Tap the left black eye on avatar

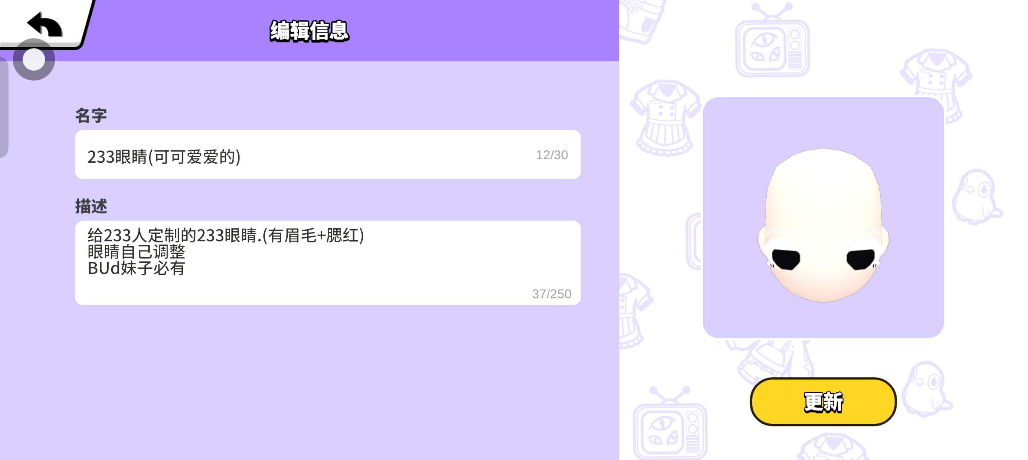pos(786,260)
